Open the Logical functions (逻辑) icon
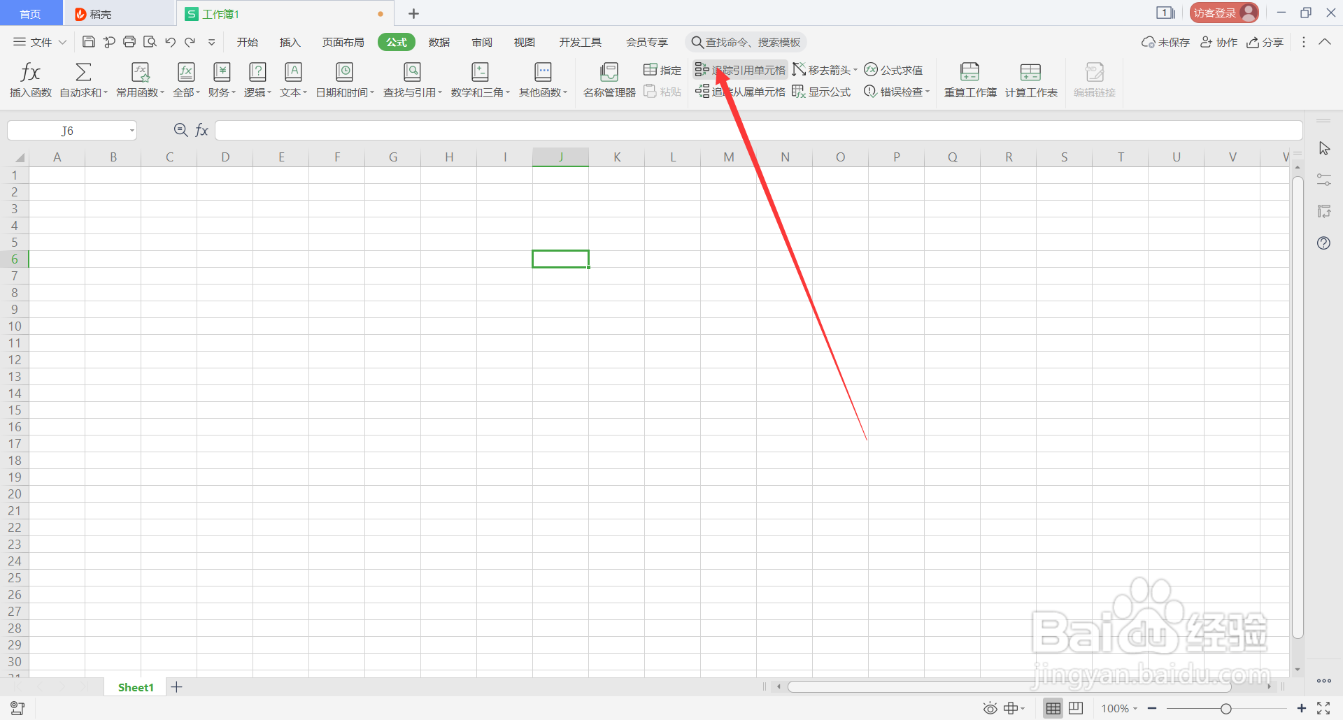The height and width of the screenshot is (720, 1343). pyautogui.click(x=257, y=71)
